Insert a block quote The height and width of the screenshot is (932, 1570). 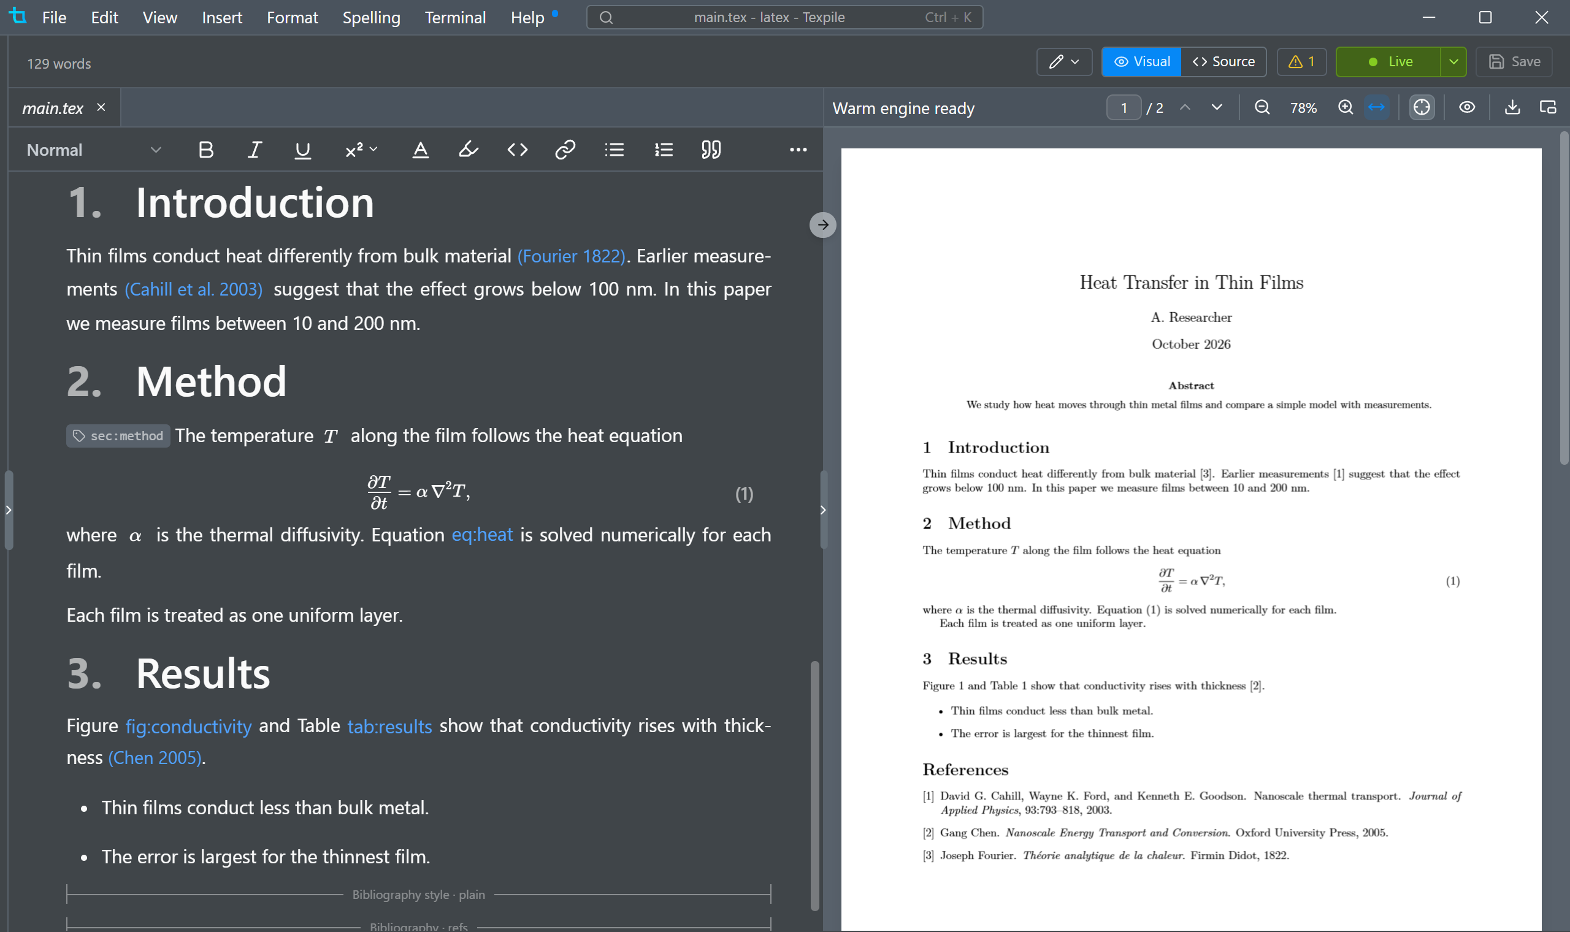[x=711, y=150]
